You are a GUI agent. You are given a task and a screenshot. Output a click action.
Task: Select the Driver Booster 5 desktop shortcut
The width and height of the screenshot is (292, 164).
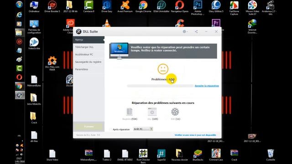click(x=52, y=7)
